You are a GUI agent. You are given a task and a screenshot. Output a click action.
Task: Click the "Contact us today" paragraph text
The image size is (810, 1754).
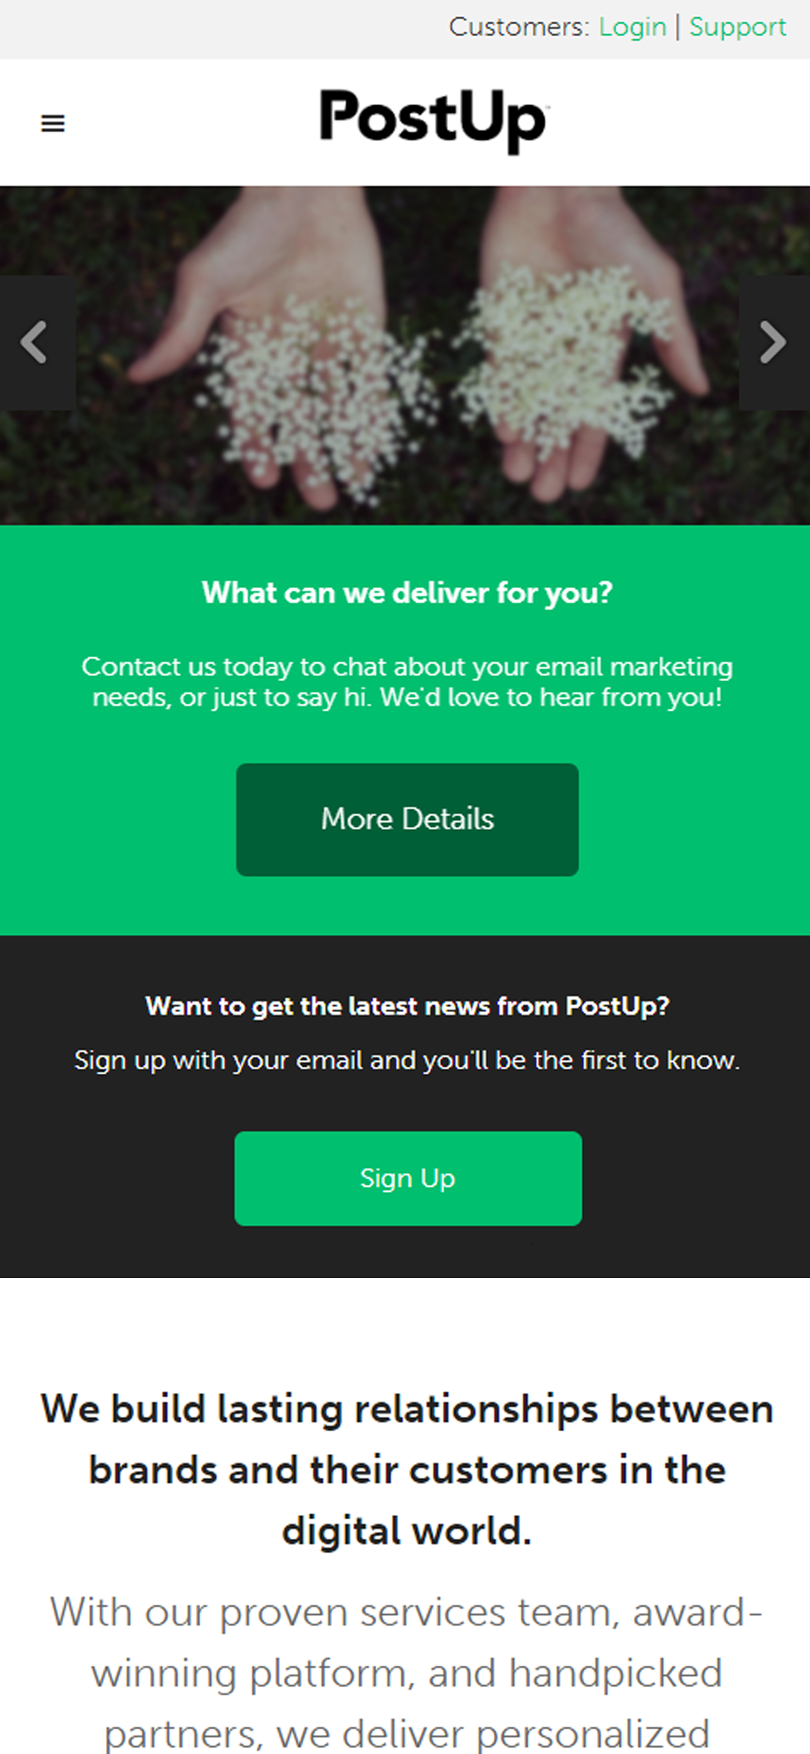[x=407, y=682]
